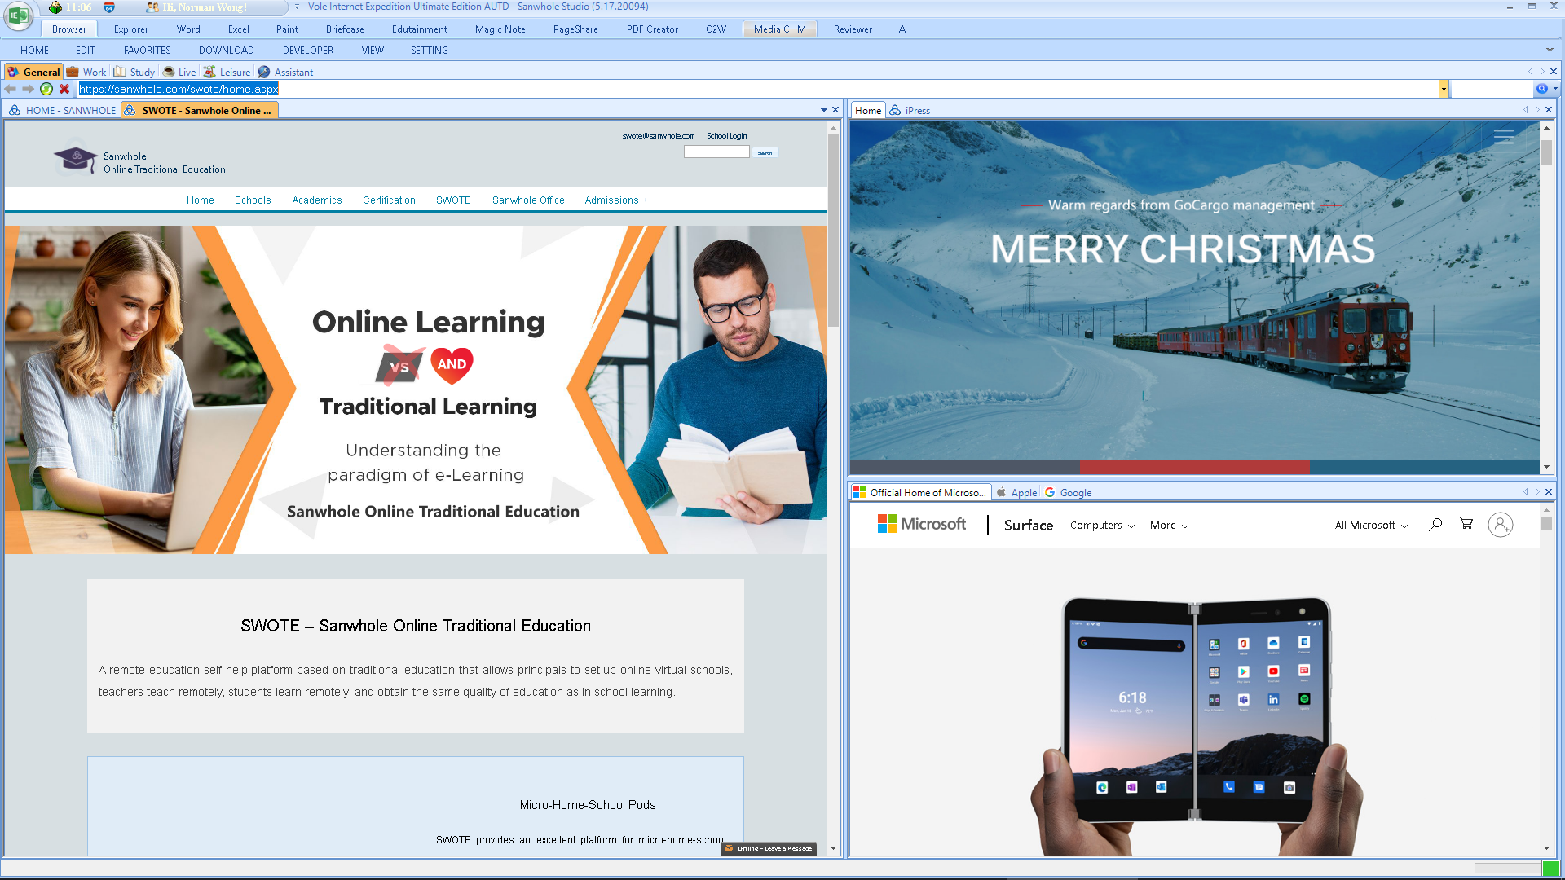Click the red carousel slide indicator

point(1194,468)
